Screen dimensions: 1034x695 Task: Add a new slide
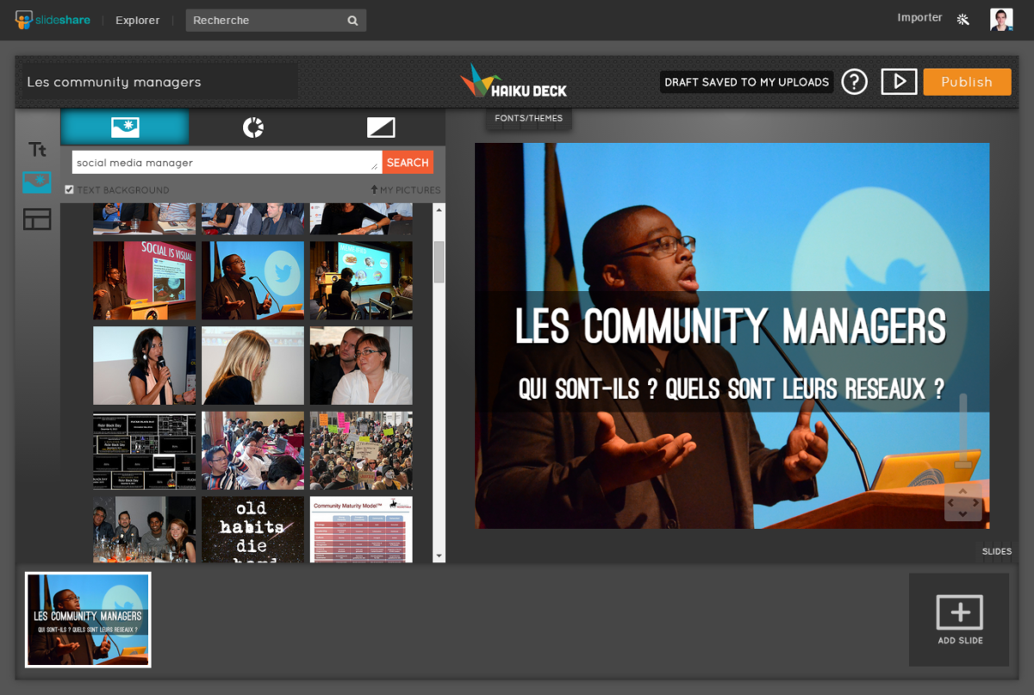click(x=959, y=620)
